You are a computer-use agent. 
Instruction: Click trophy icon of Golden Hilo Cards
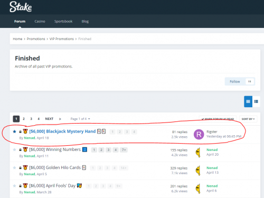[25, 167]
